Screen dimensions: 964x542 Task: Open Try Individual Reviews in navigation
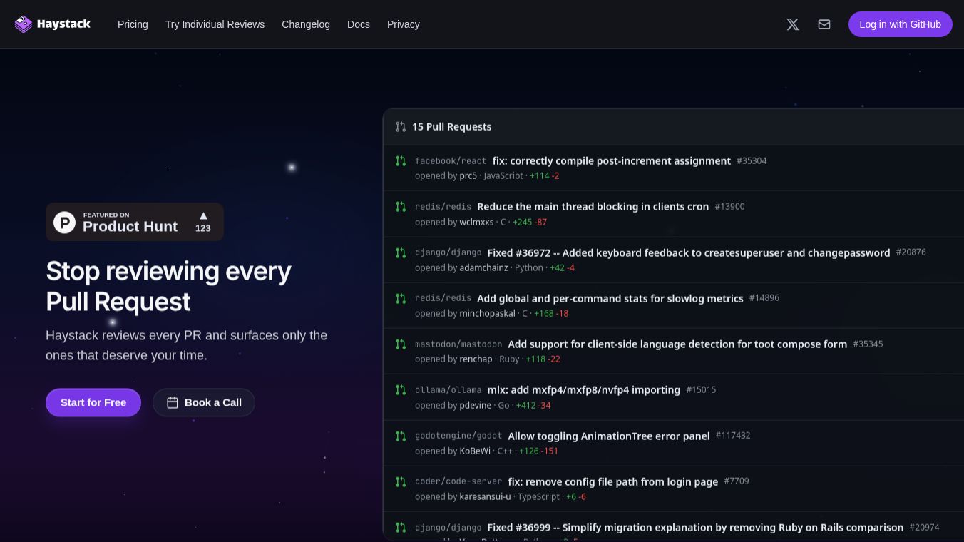(215, 24)
